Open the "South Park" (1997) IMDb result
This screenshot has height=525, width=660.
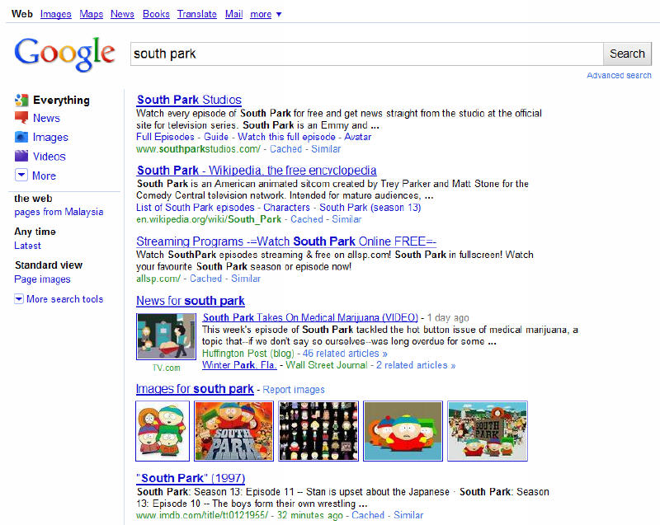coord(191,478)
